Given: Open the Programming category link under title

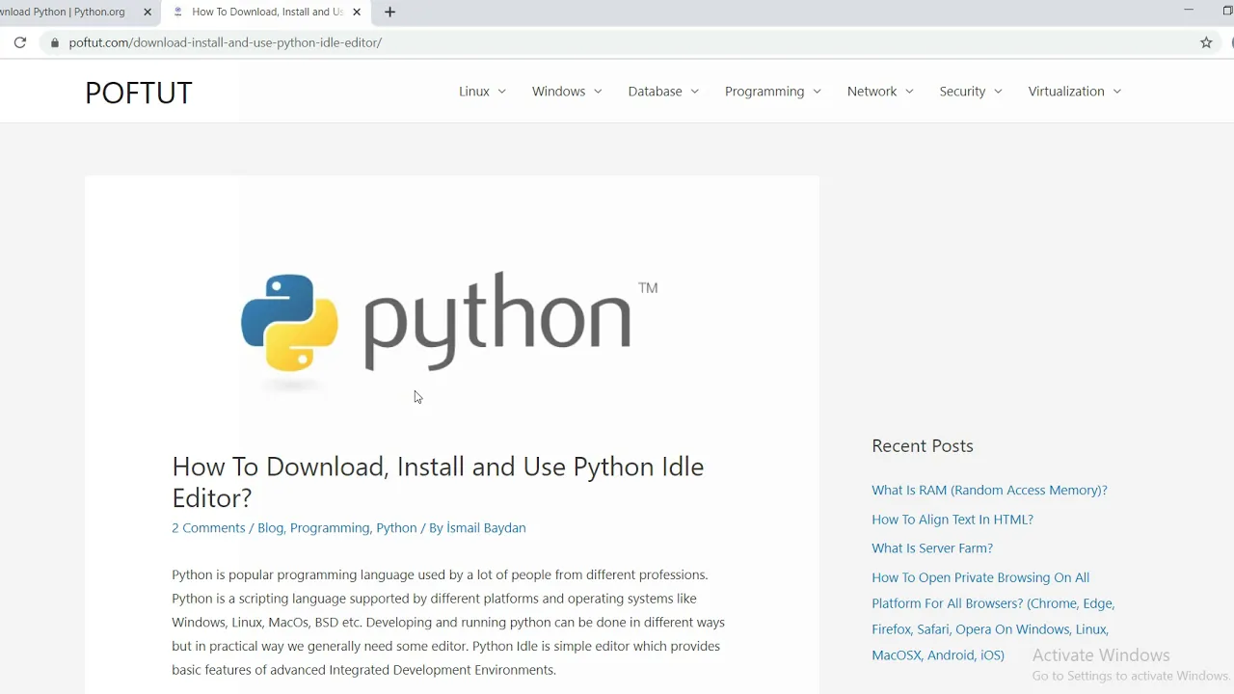Looking at the screenshot, I should 329,527.
